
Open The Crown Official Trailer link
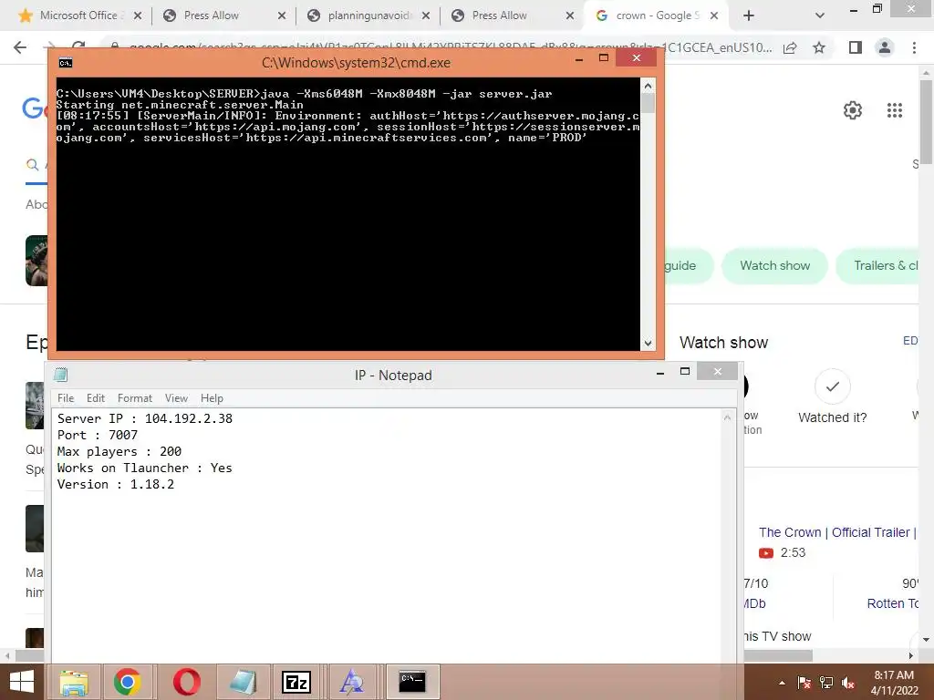click(x=837, y=532)
